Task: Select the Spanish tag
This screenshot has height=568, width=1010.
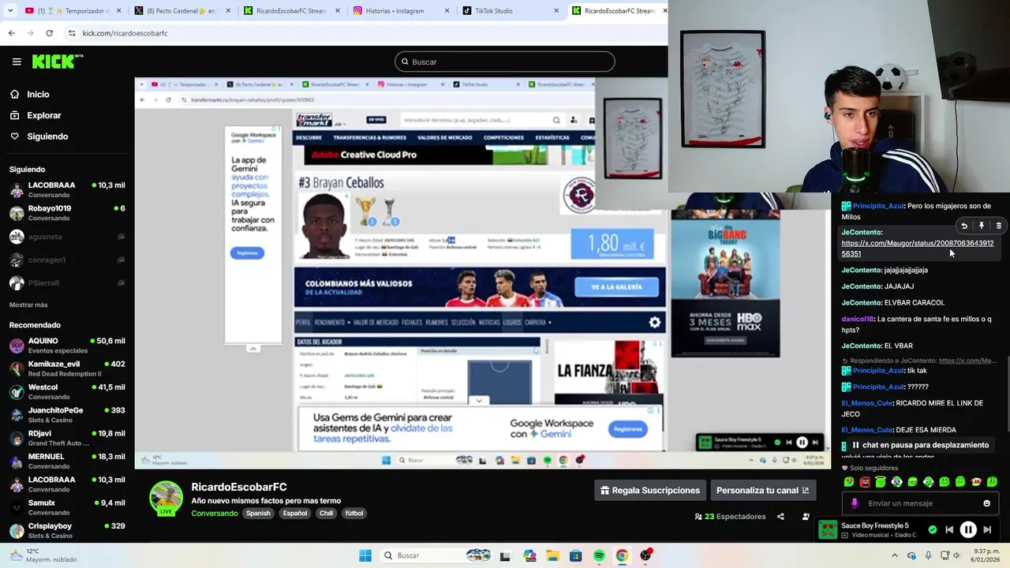Action: click(x=258, y=514)
